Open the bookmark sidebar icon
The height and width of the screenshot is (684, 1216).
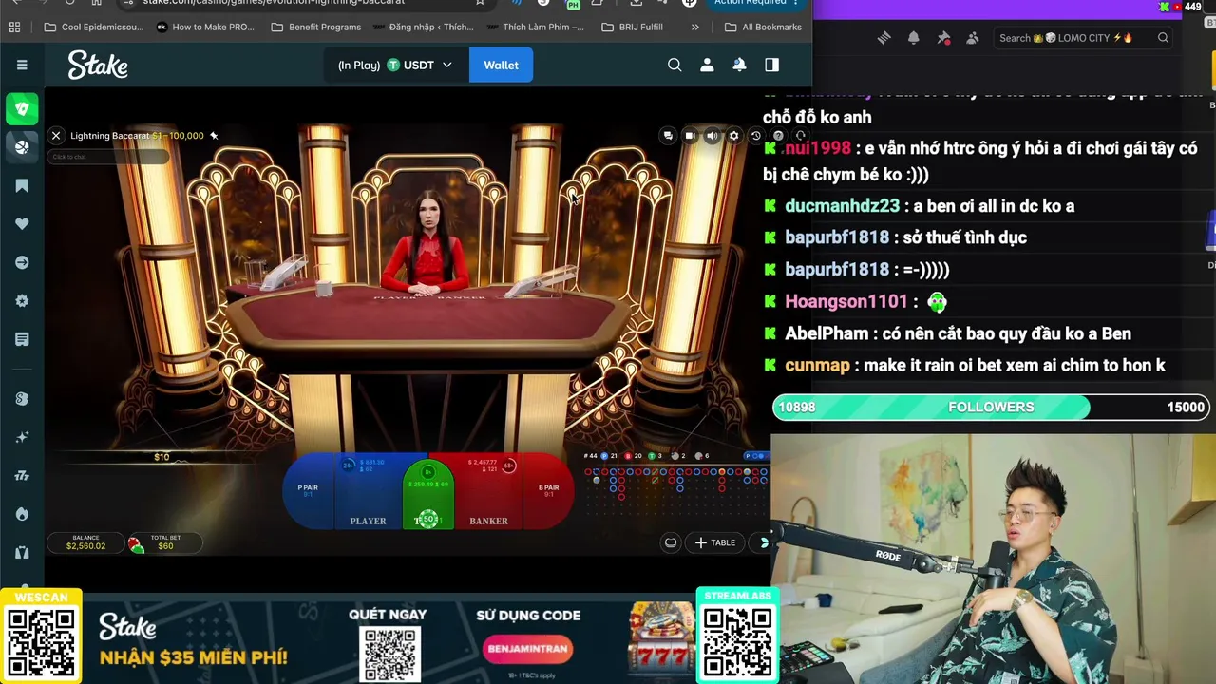coord(22,185)
